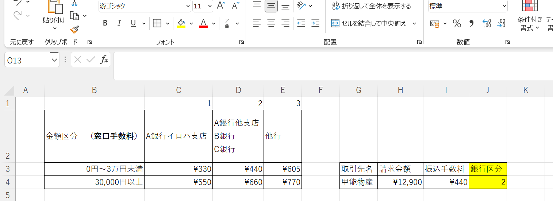Click the increase decimal places icon
The height and width of the screenshot is (201, 553).
(x=487, y=24)
